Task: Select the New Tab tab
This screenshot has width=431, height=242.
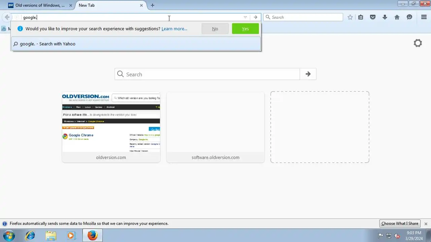Action: [111, 5]
